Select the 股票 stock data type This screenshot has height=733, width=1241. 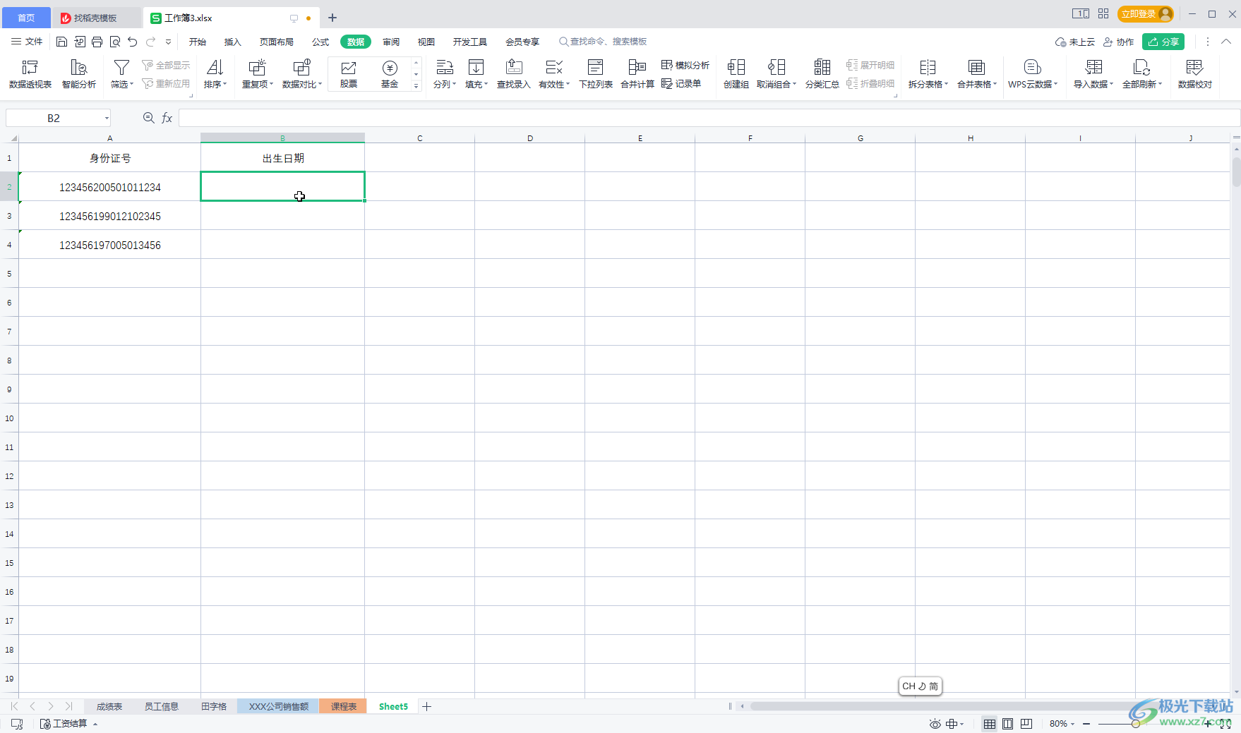[x=349, y=74]
